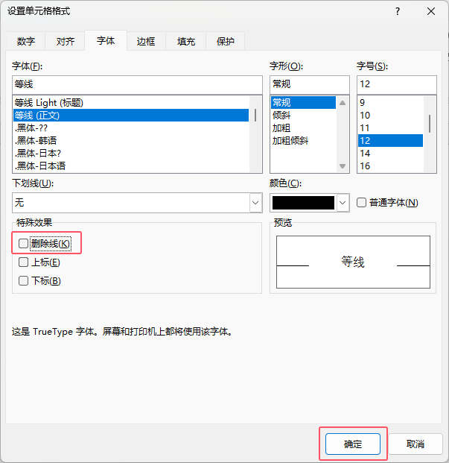Enable the 下标 checkbox
The image size is (449, 463).
(x=23, y=280)
